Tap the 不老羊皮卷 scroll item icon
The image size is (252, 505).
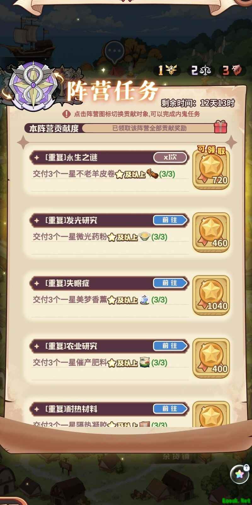pos(152,174)
